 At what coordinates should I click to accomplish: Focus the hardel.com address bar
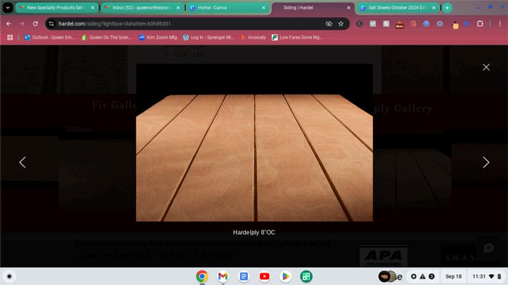click(191, 23)
